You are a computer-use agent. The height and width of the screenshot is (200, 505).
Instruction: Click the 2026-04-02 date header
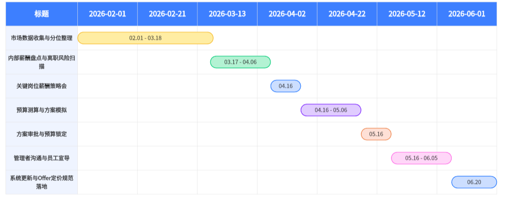(x=287, y=14)
